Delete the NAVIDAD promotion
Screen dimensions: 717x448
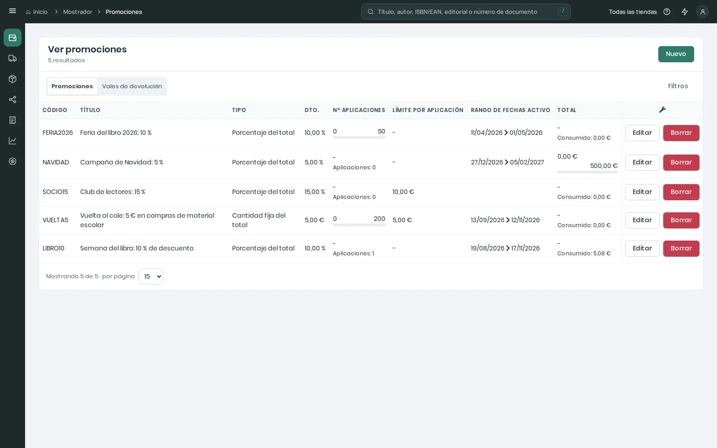(x=681, y=163)
